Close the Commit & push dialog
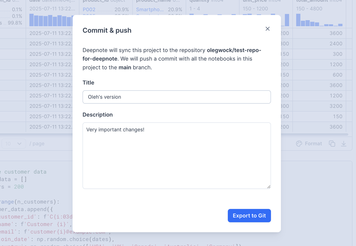 [268, 29]
